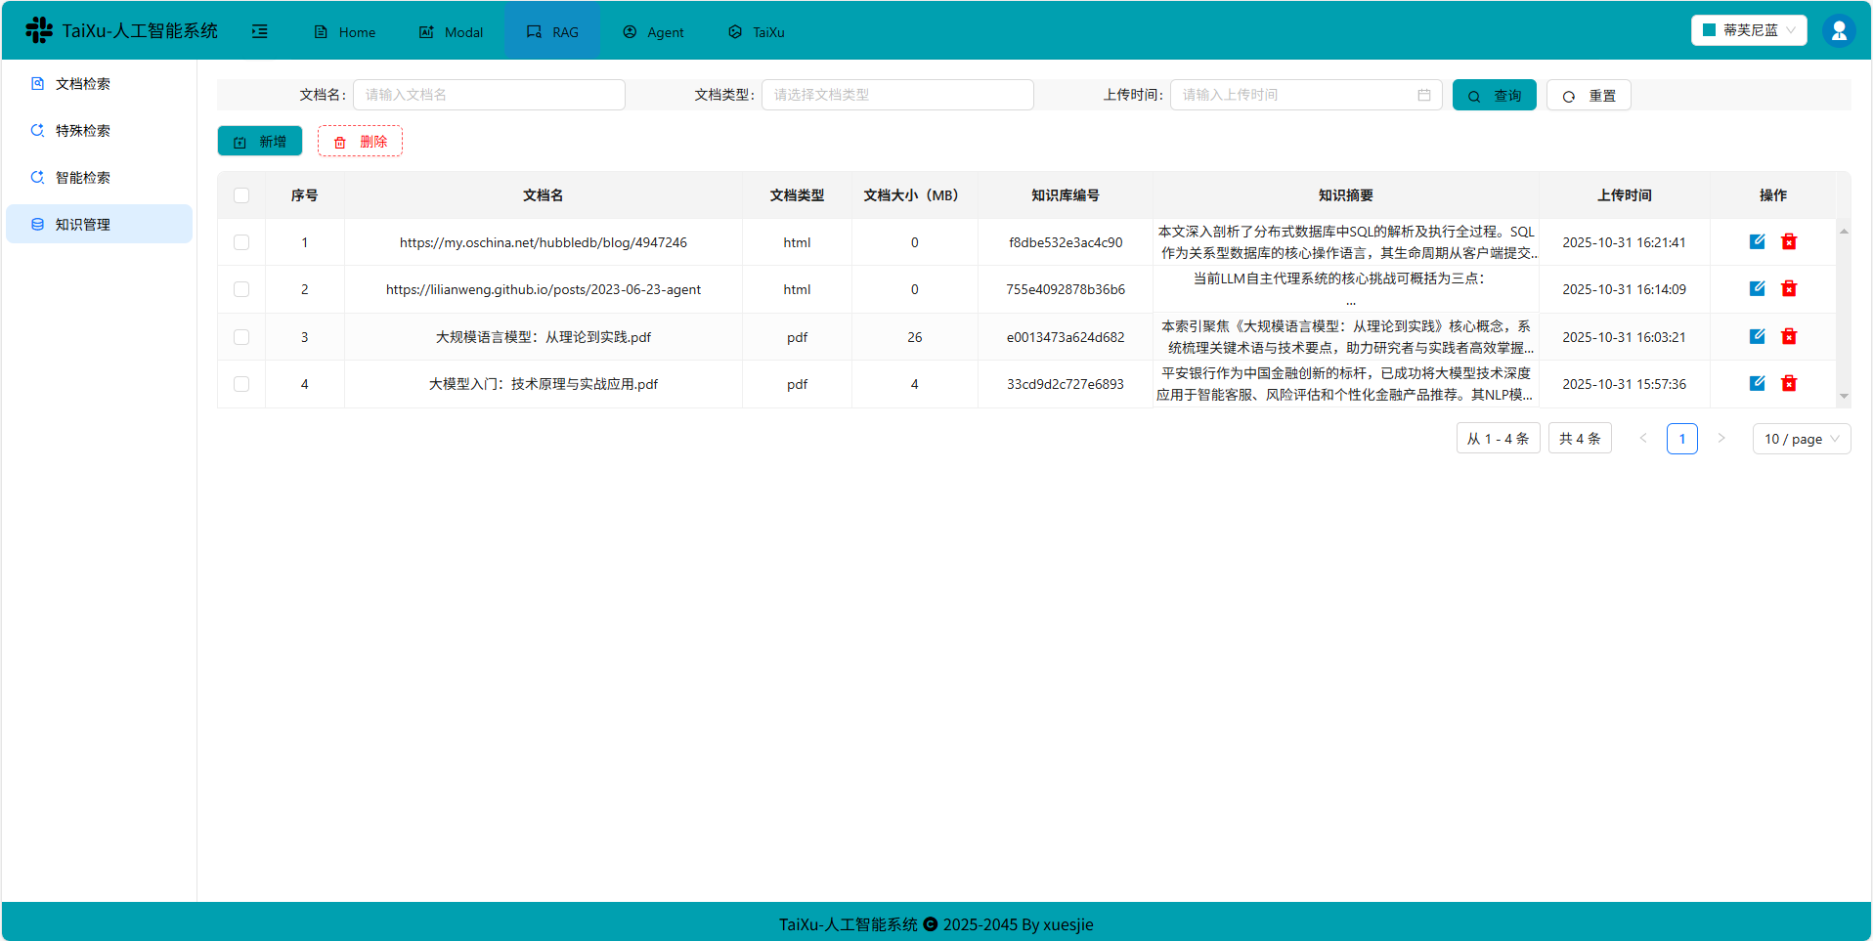Click the lilianweng.github.io agent URL cell
Viewport: 1873px width, 941px height.
tap(544, 289)
